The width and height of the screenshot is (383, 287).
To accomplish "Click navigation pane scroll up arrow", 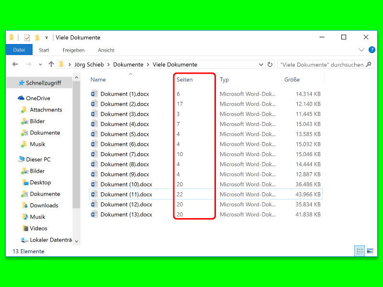I will (77, 77).
